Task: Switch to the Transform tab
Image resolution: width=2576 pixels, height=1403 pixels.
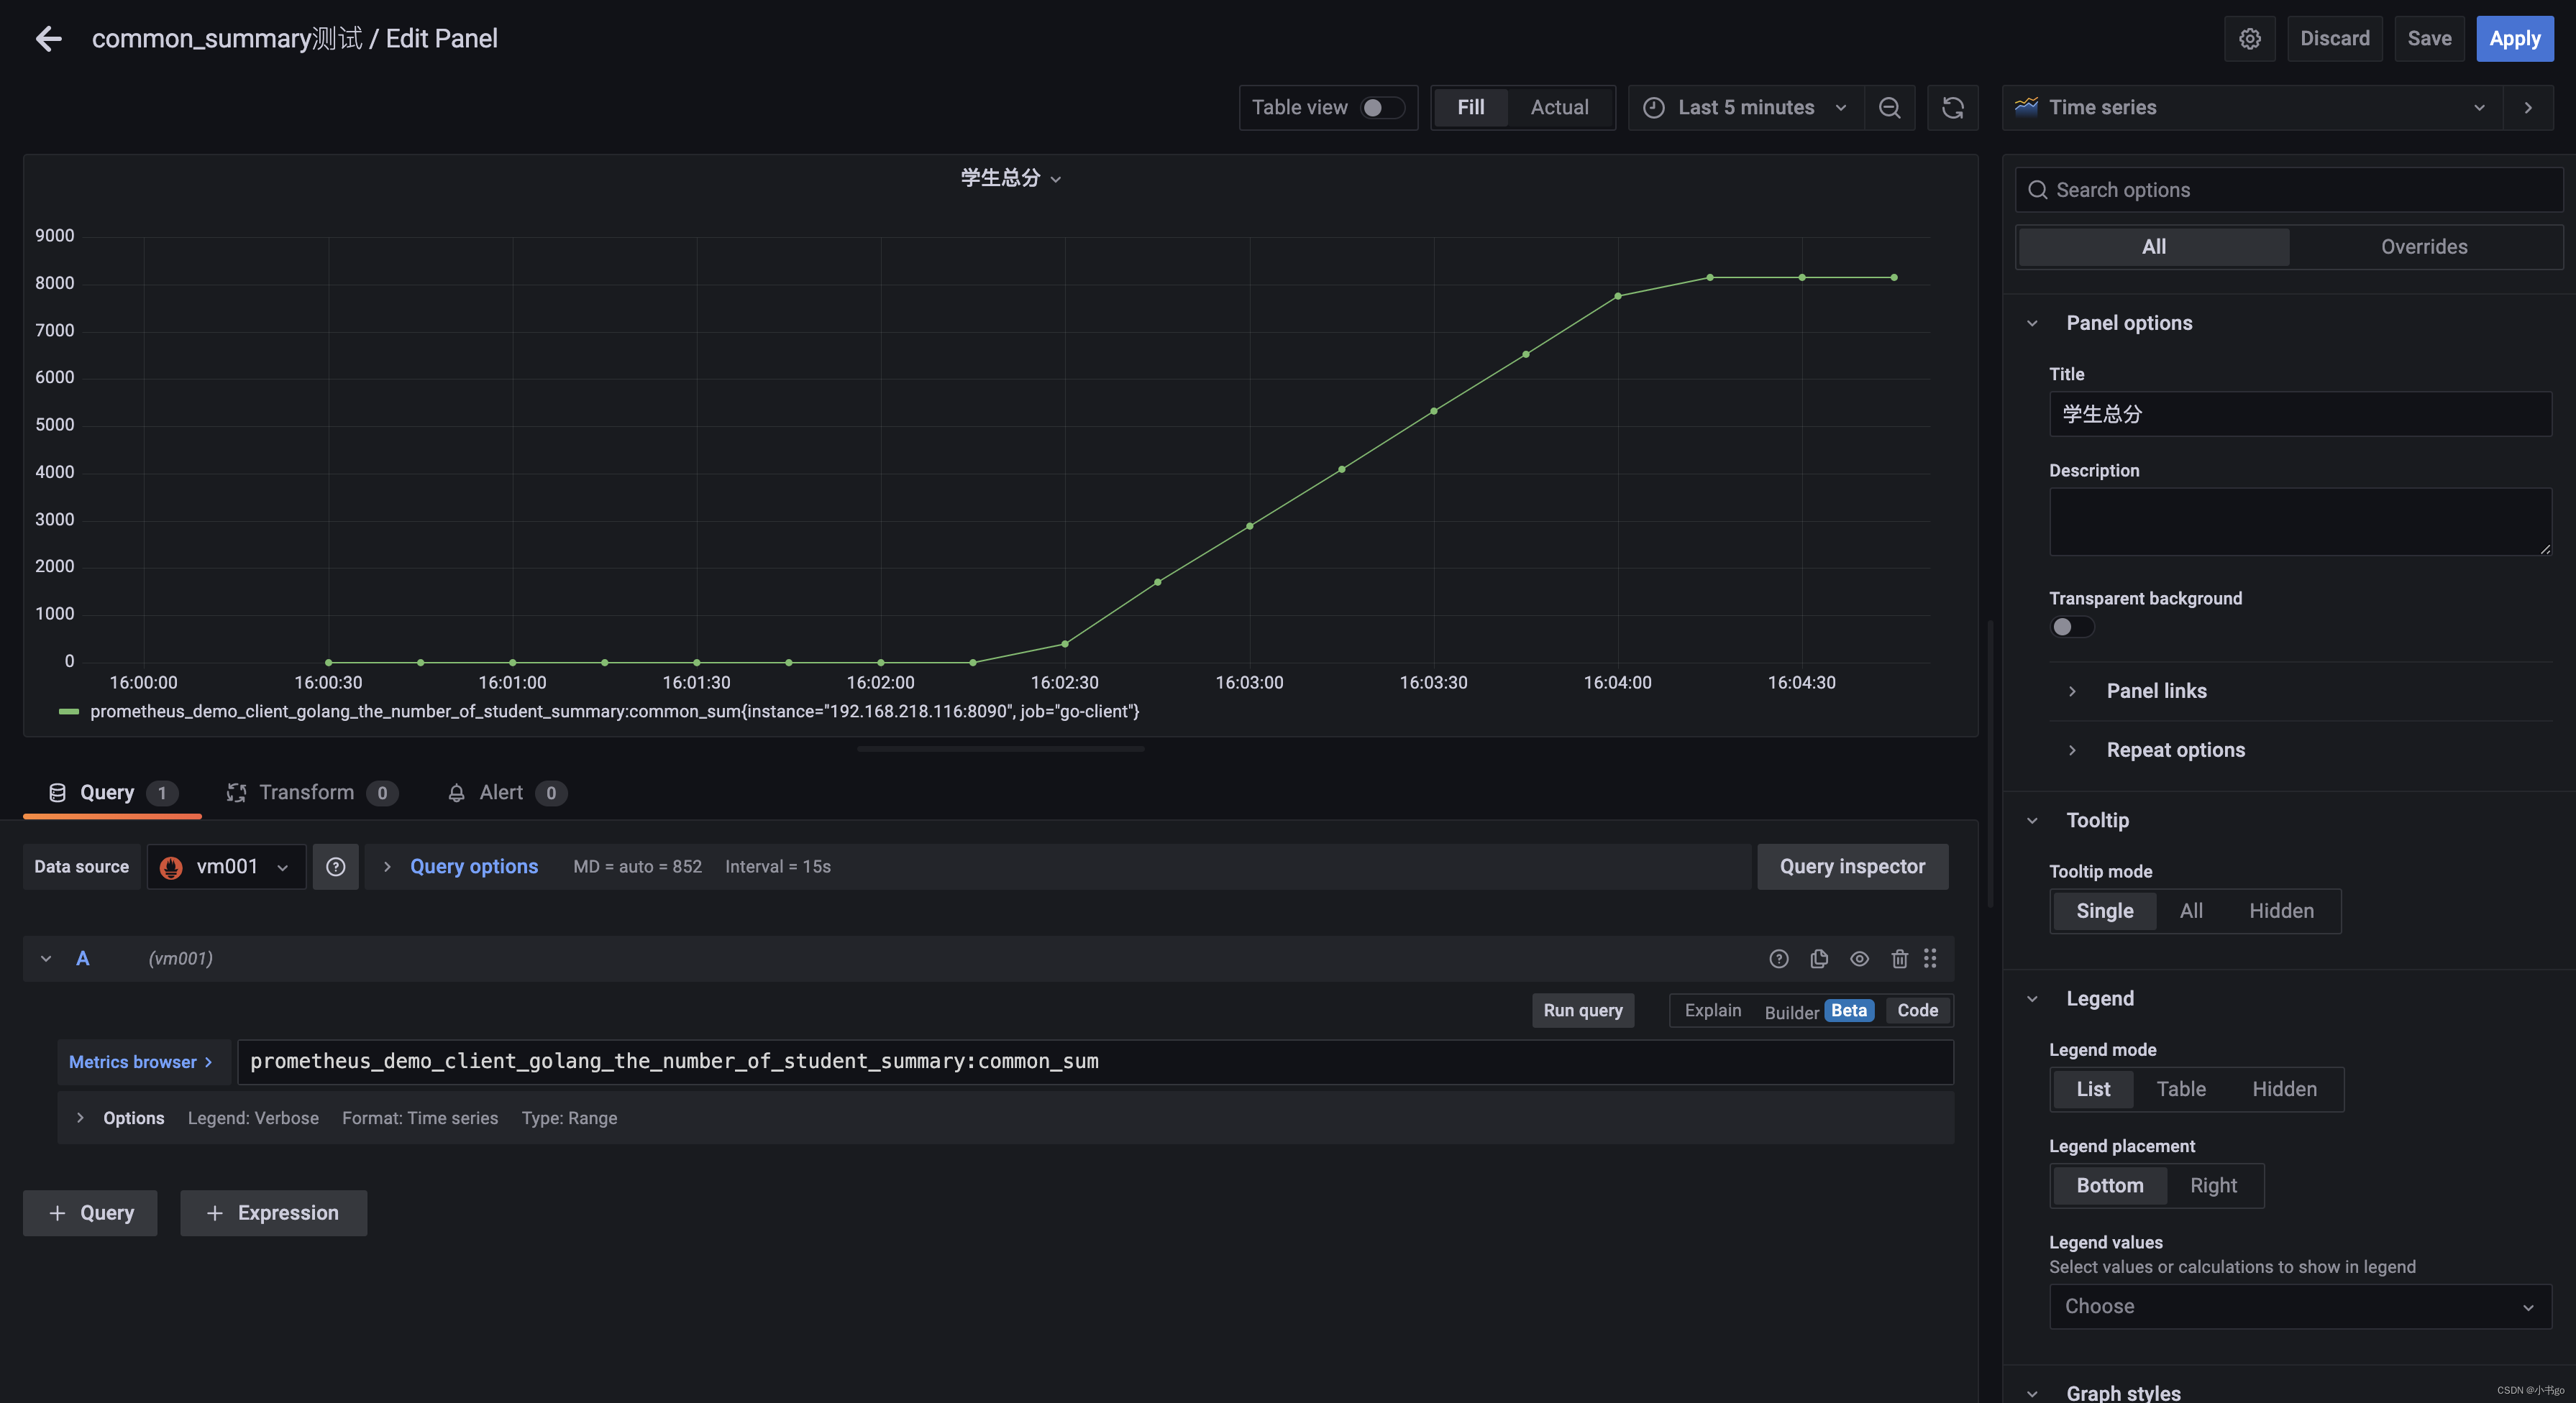Action: coord(307,793)
